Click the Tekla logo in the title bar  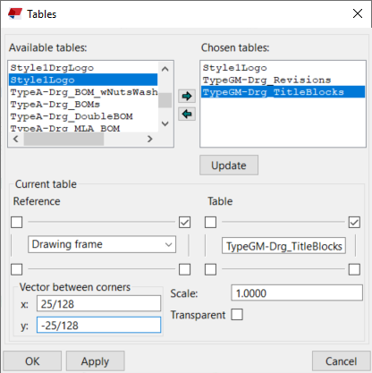(15, 13)
